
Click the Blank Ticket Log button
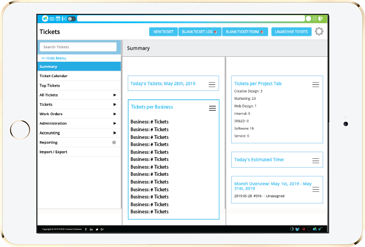click(199, 31)
